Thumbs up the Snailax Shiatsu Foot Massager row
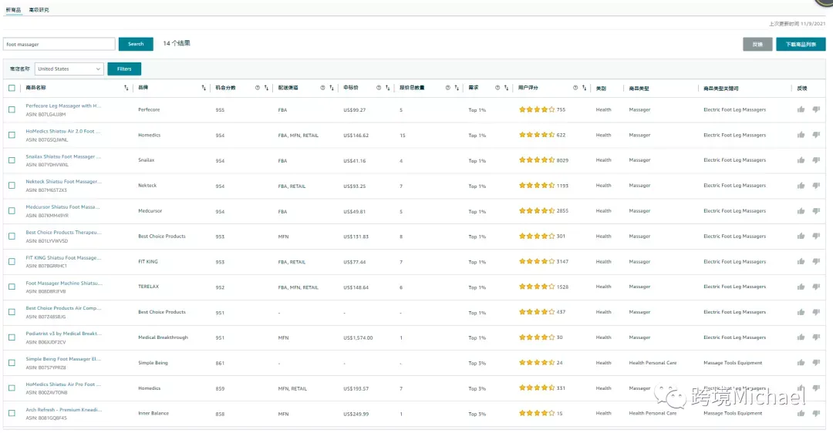 [x=801, y=159]
